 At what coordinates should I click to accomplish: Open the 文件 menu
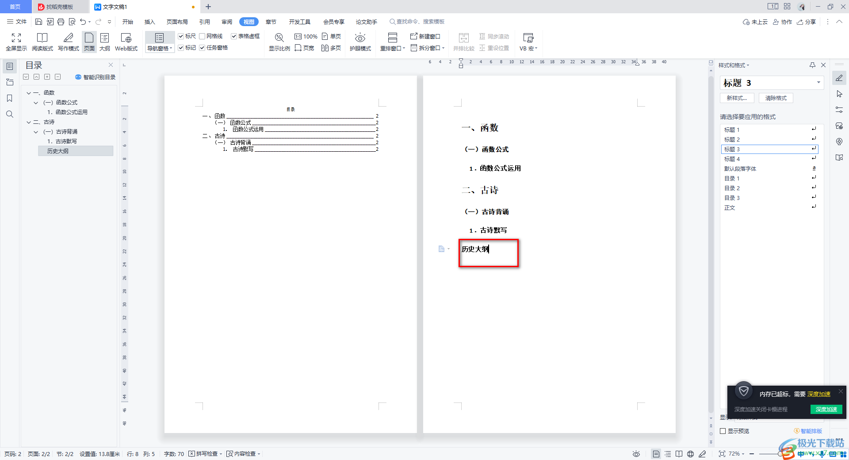click(17, 22)
